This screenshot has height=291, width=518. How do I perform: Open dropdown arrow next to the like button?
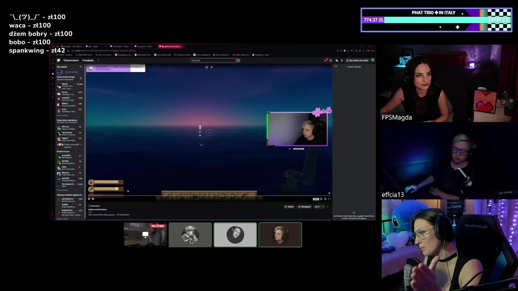(323, 207)
